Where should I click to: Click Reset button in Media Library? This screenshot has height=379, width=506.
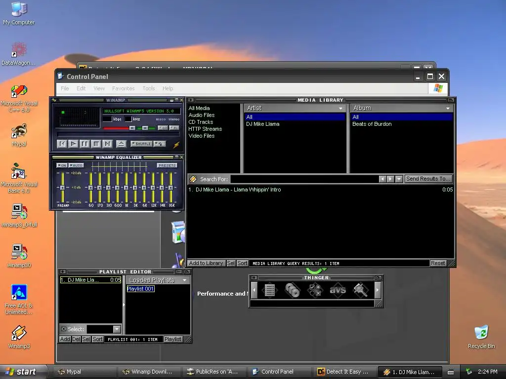click(x=438, y=264)
